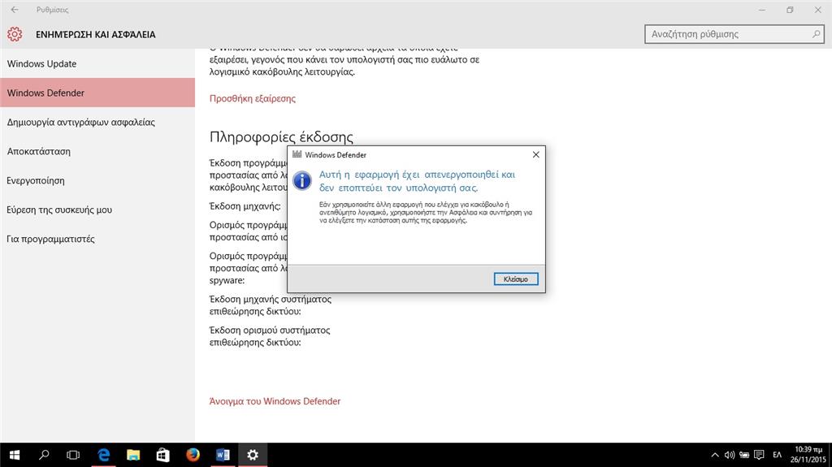Open Windows Store from taskbar
This screenshot has height=467, width=832.
tap(162, 455)
